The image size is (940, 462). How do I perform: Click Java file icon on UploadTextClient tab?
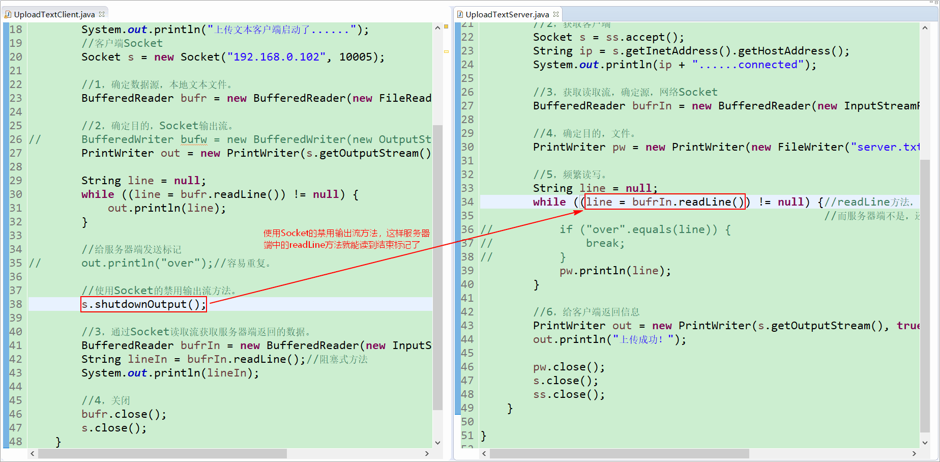[8, 14]
